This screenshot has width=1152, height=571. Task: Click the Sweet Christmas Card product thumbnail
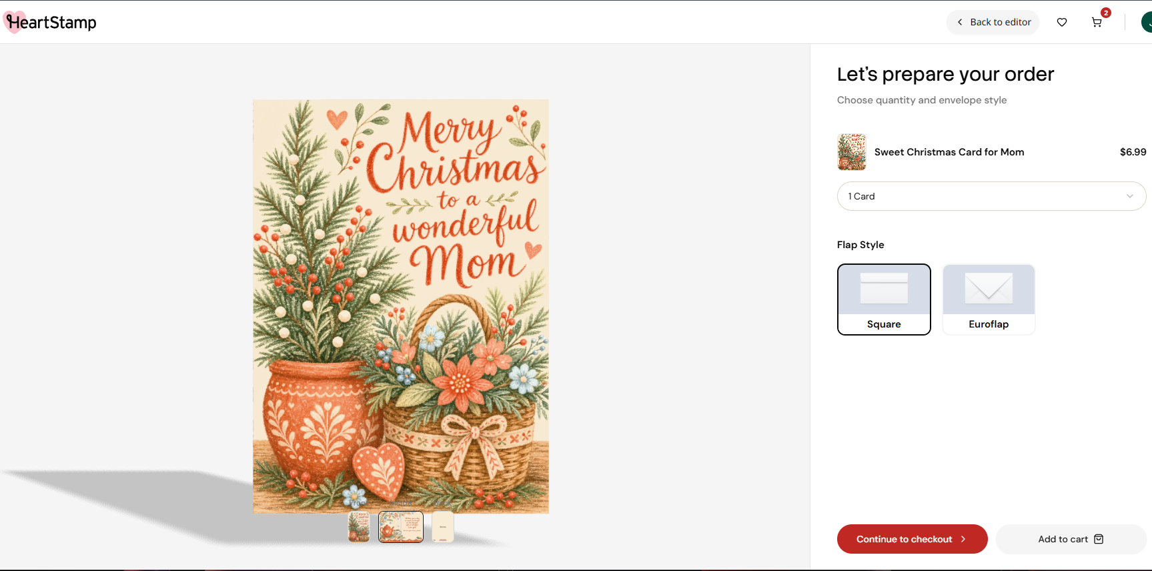coord(852,152)
